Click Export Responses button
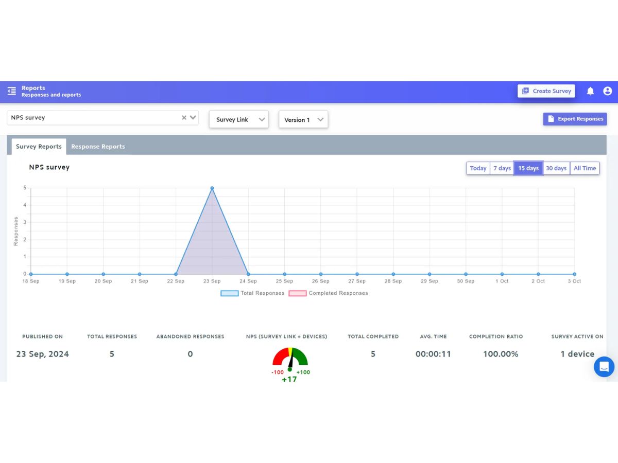 [x=575, y=119]
